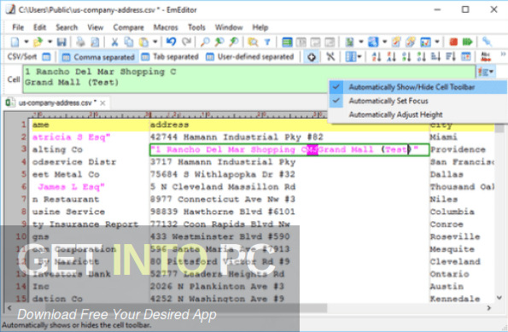The height and width of the screenshot is (332, 508).
Task: Click the horizontal scrollbar right arrow
Action: tap(489, 308)
